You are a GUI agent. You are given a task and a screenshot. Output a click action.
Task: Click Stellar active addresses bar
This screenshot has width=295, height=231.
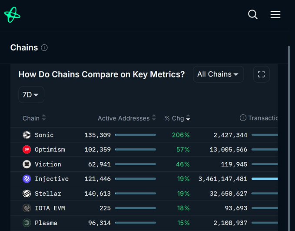pyautogui.click(x=136, y=193)
